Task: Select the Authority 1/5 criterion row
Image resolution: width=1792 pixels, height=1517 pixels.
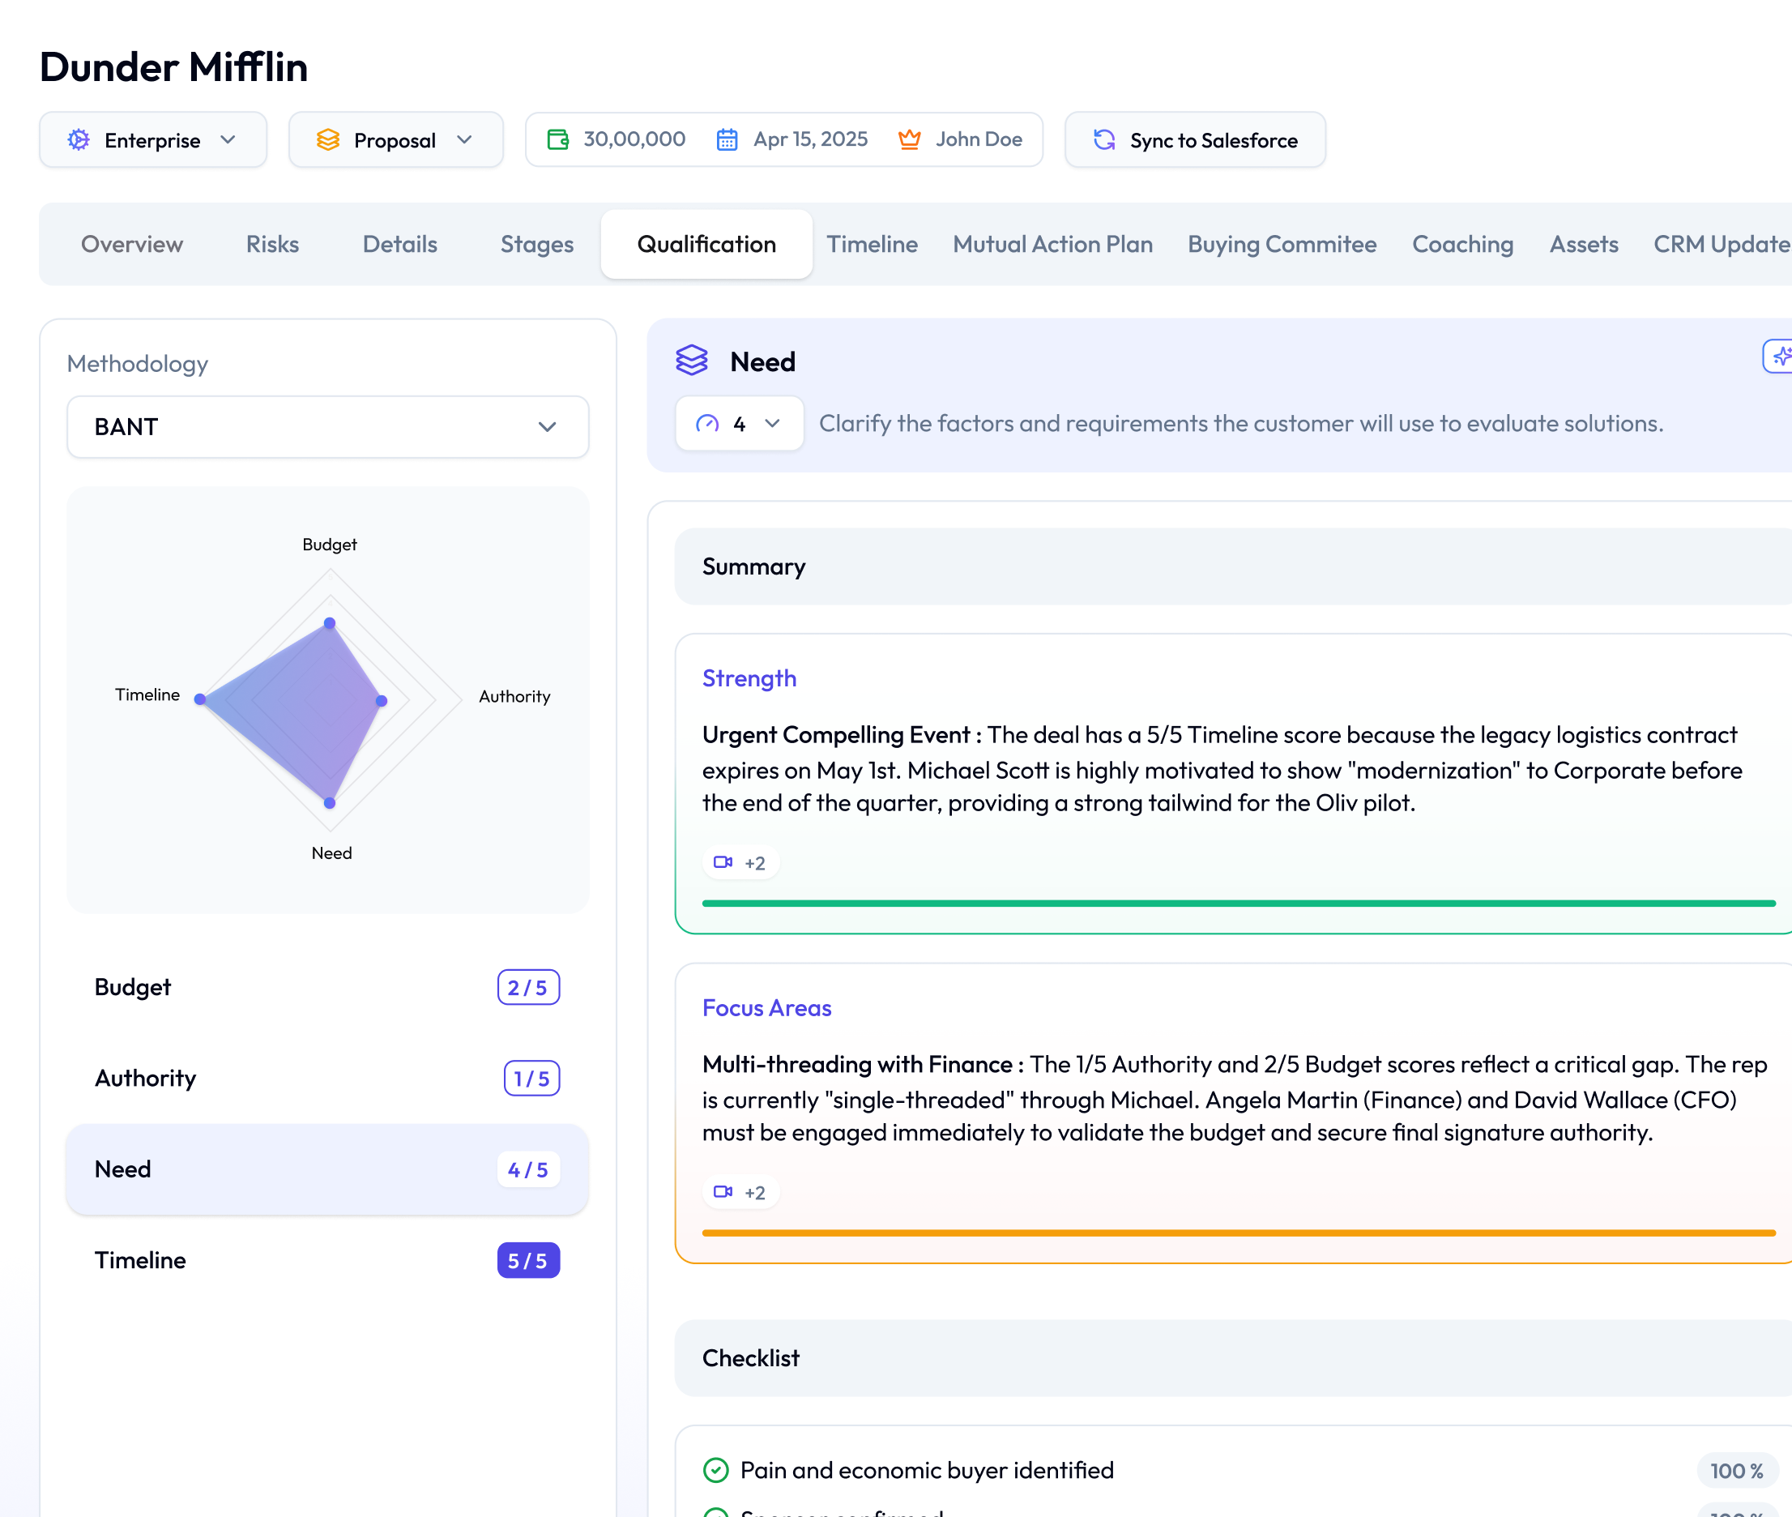Action: [x=327, y=1079]
